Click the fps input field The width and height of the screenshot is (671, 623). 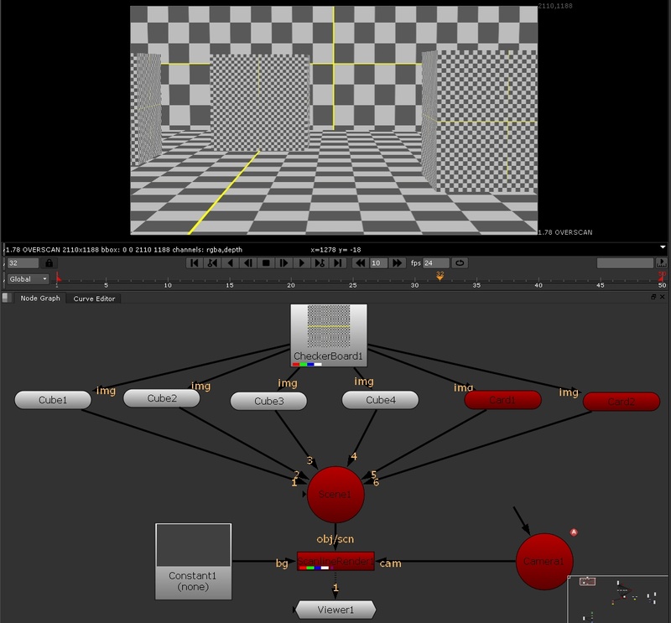click(435, 263)
